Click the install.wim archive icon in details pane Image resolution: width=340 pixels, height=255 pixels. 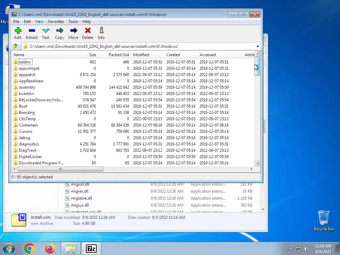(19, 220)
